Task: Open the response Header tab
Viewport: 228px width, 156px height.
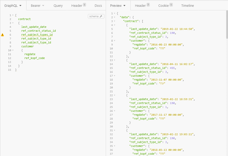Action: click(142, 5)
